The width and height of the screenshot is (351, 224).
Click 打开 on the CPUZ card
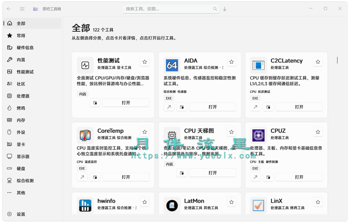tap(299, 177)
